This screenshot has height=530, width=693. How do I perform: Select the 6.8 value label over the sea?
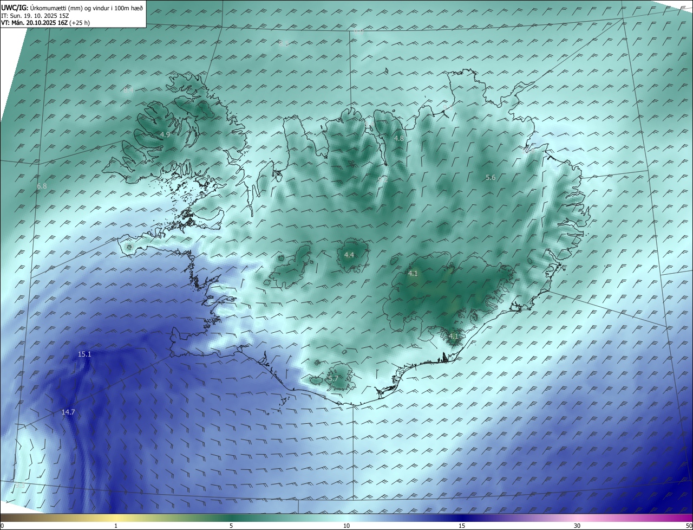[x=42, y=186]
